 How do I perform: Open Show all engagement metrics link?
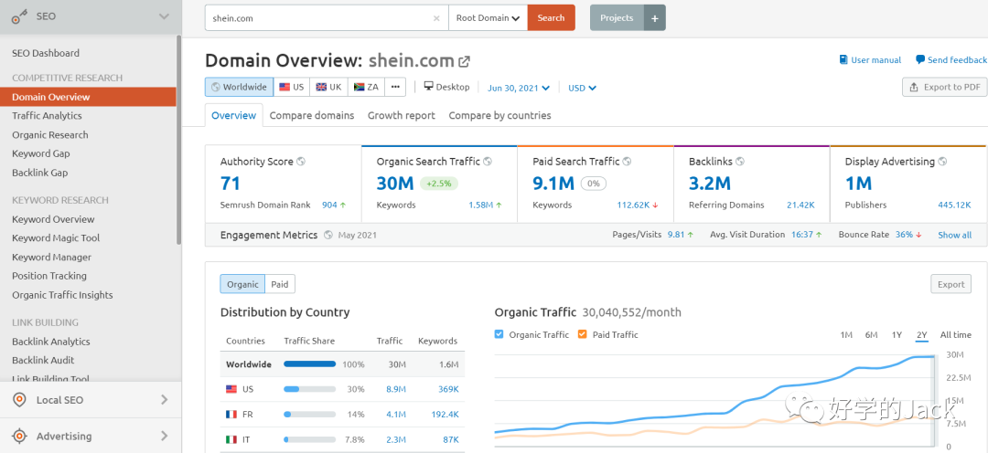[x=954, y=235]
